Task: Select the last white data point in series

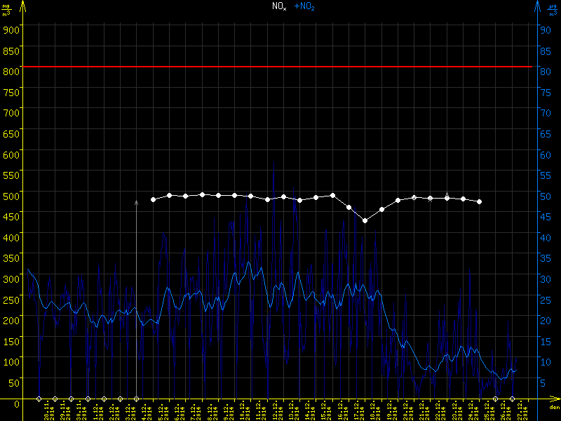Action: (479, 201)
